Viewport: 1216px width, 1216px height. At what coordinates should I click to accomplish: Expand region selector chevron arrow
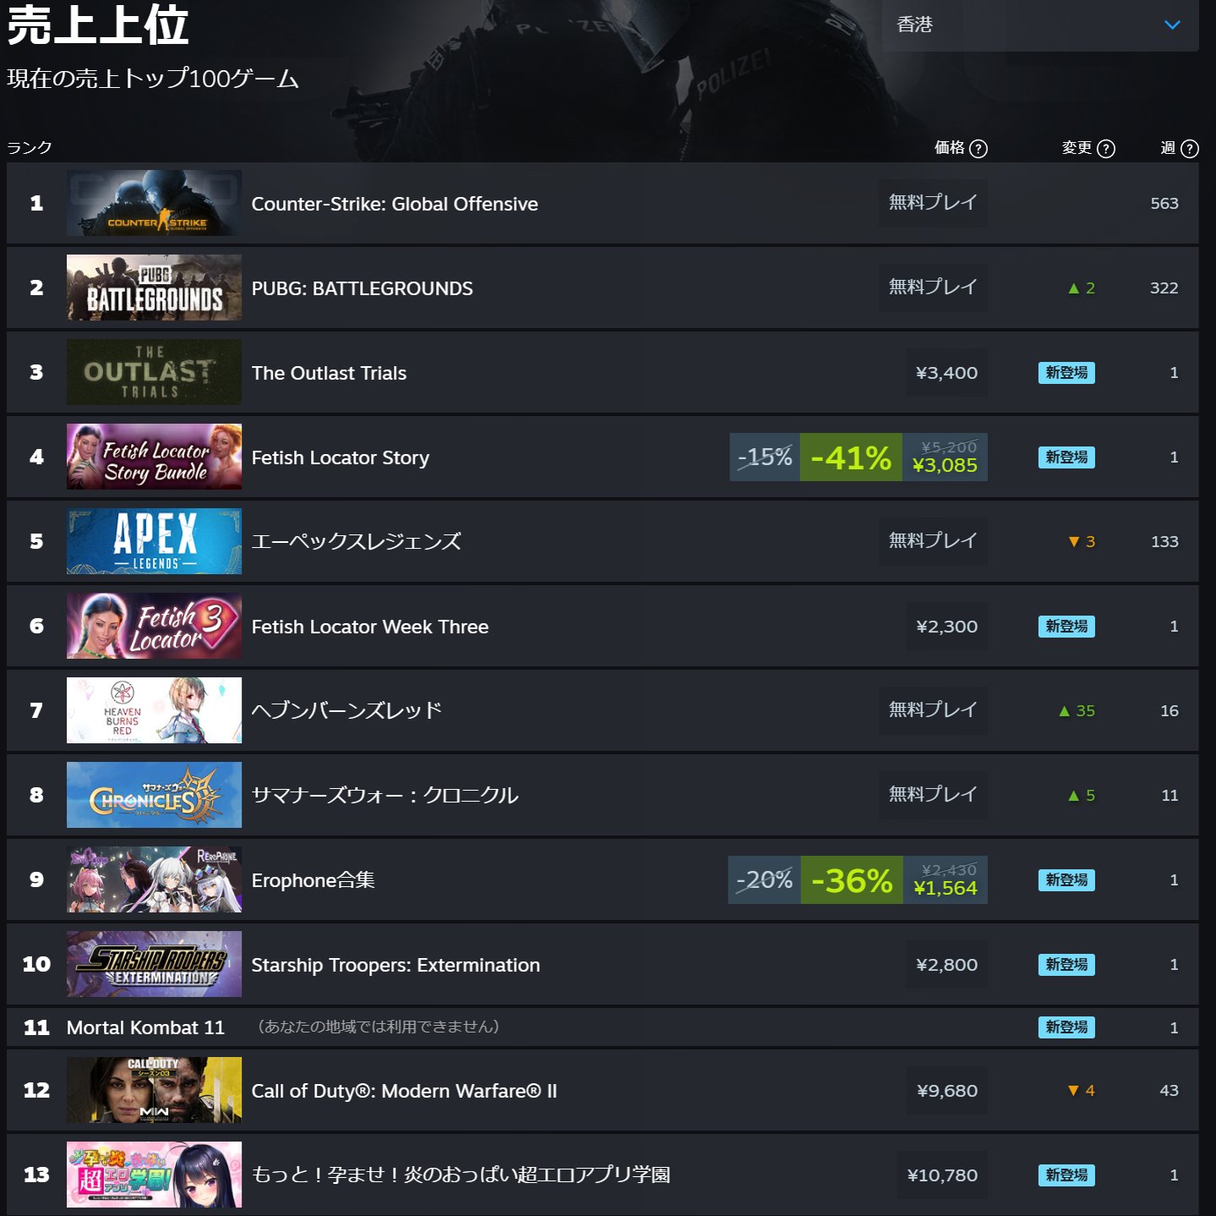(1172, 25)
